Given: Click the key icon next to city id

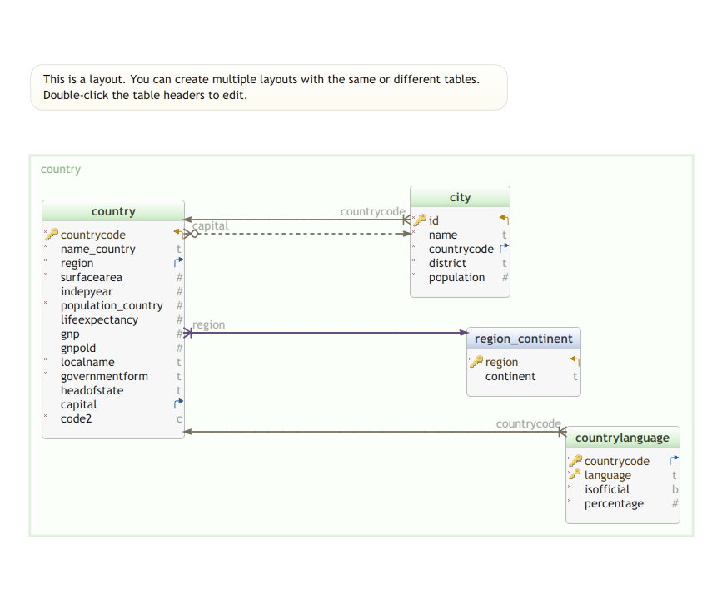Looking at the screenshot, I should pyautogui.click(x=421, y=220).
